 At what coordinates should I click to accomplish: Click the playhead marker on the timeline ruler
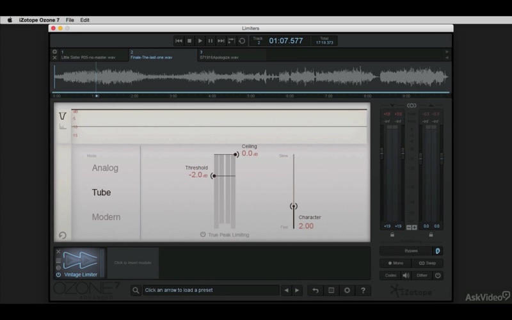coord(97,96)
